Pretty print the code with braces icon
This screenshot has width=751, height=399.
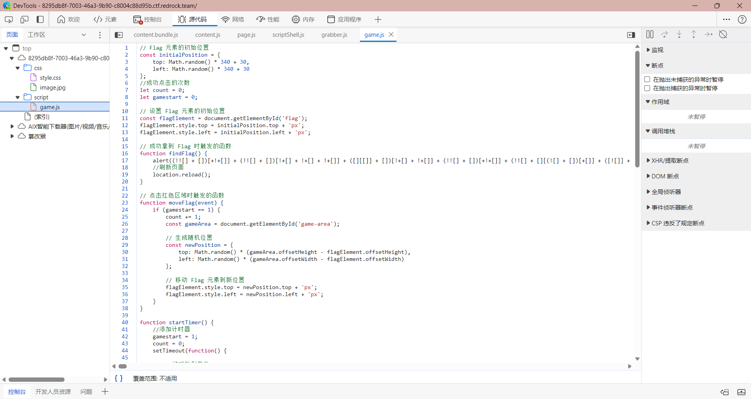pyautogui.click(x=119, y=378)
